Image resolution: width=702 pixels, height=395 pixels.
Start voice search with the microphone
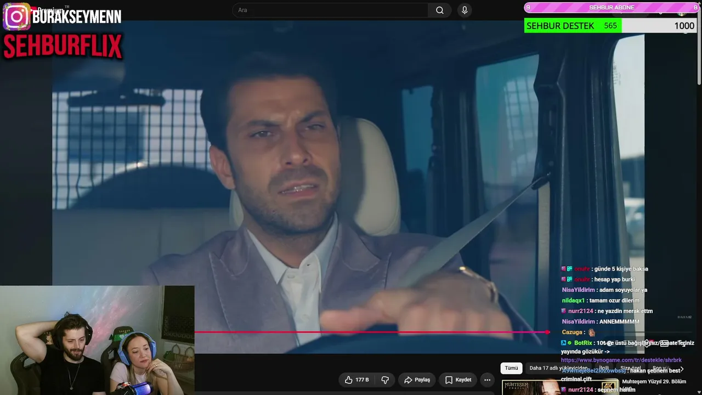coord(465,10)
